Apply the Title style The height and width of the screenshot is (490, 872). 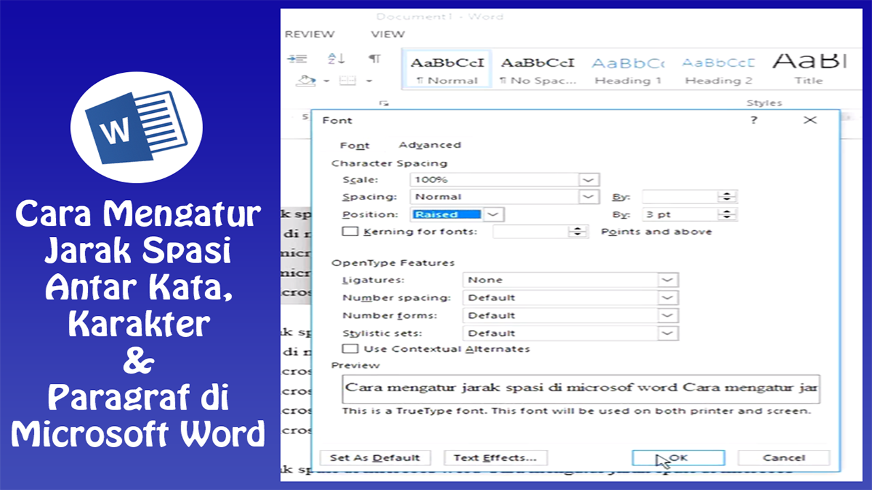tap(809, 70)
